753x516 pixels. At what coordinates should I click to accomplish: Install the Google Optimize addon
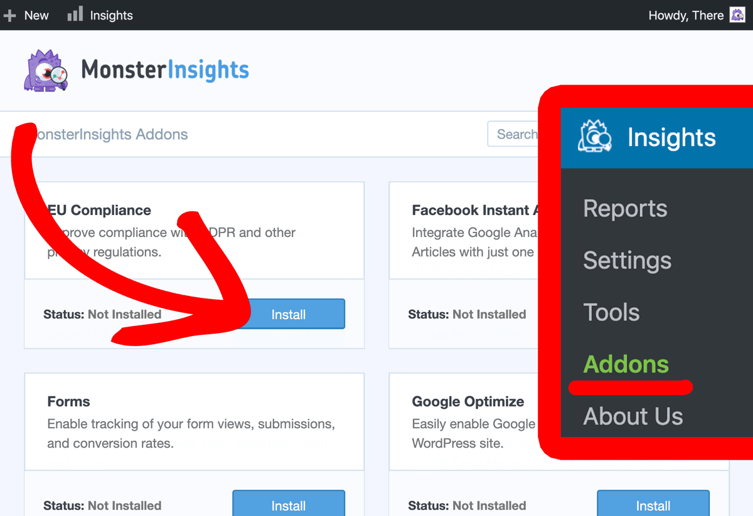click(653, 505)
